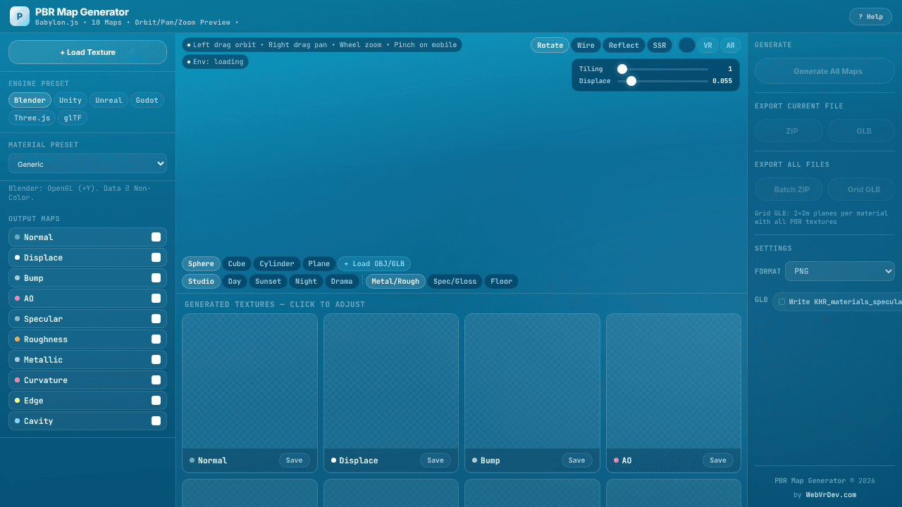Activate the Rotate viewport mode
The height and width of the screenshot is (507, 902).
pos(550,45)
